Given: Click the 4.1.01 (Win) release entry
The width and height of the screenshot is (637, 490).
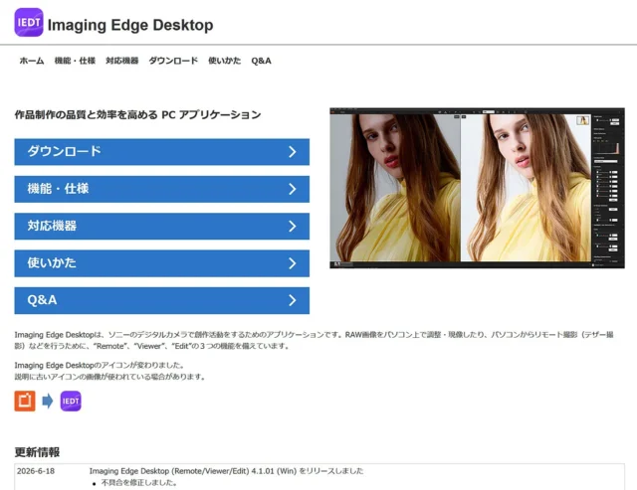Looking at the screenshot, I should click(226, 471).
